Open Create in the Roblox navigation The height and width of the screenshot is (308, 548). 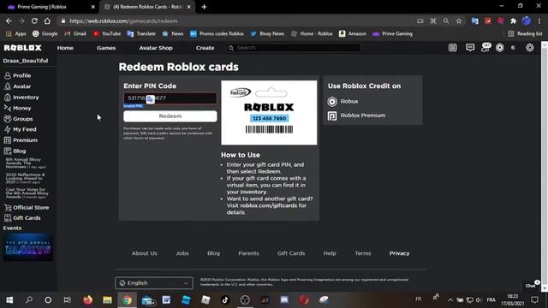tap(205, 48)
